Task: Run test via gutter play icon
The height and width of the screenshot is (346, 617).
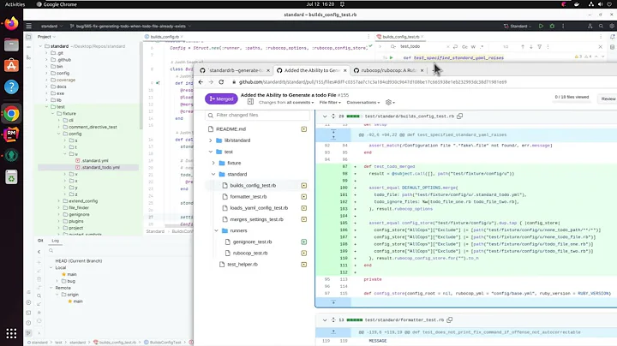Action: coord(391,57)
